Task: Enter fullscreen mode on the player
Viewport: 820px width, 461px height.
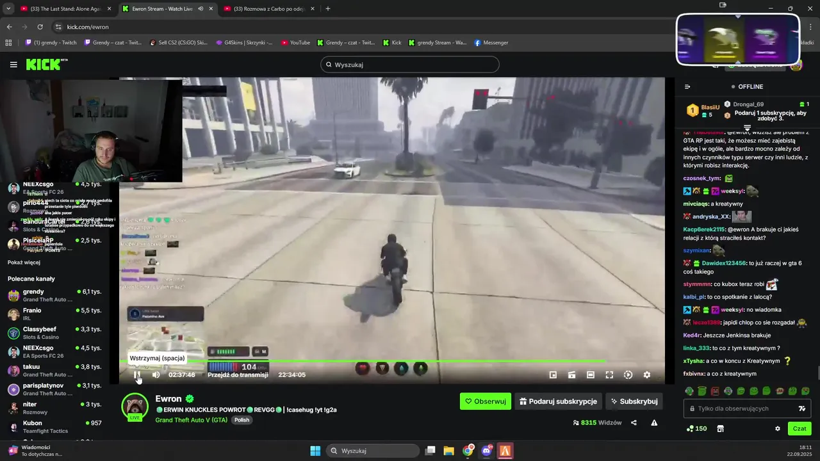Action: (x=609, y=375)
